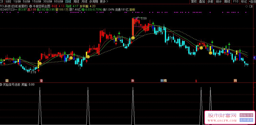Switch to the 周线 weekly period tab
This screenshot has height=125, width=256.
pyautogui.click(x=76, y=2)
